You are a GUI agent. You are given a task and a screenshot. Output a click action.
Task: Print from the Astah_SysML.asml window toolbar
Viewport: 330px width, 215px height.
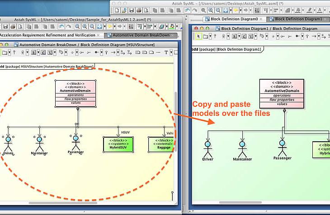click(139, 10)
